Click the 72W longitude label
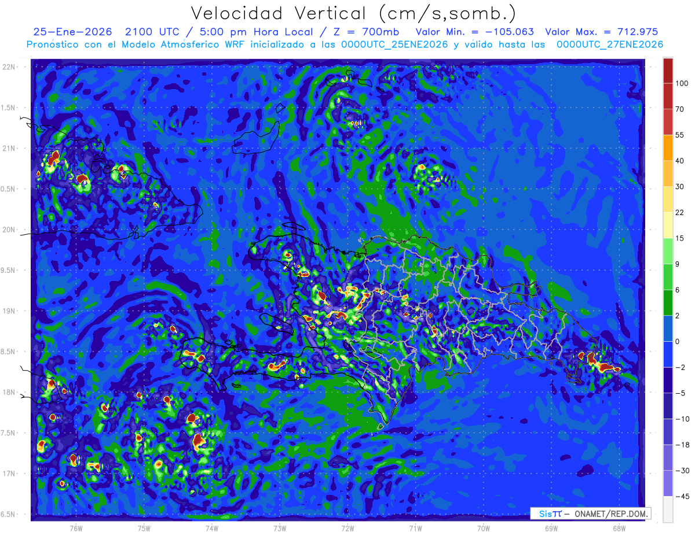Screen dimensions: 695x536 point(348,528)
